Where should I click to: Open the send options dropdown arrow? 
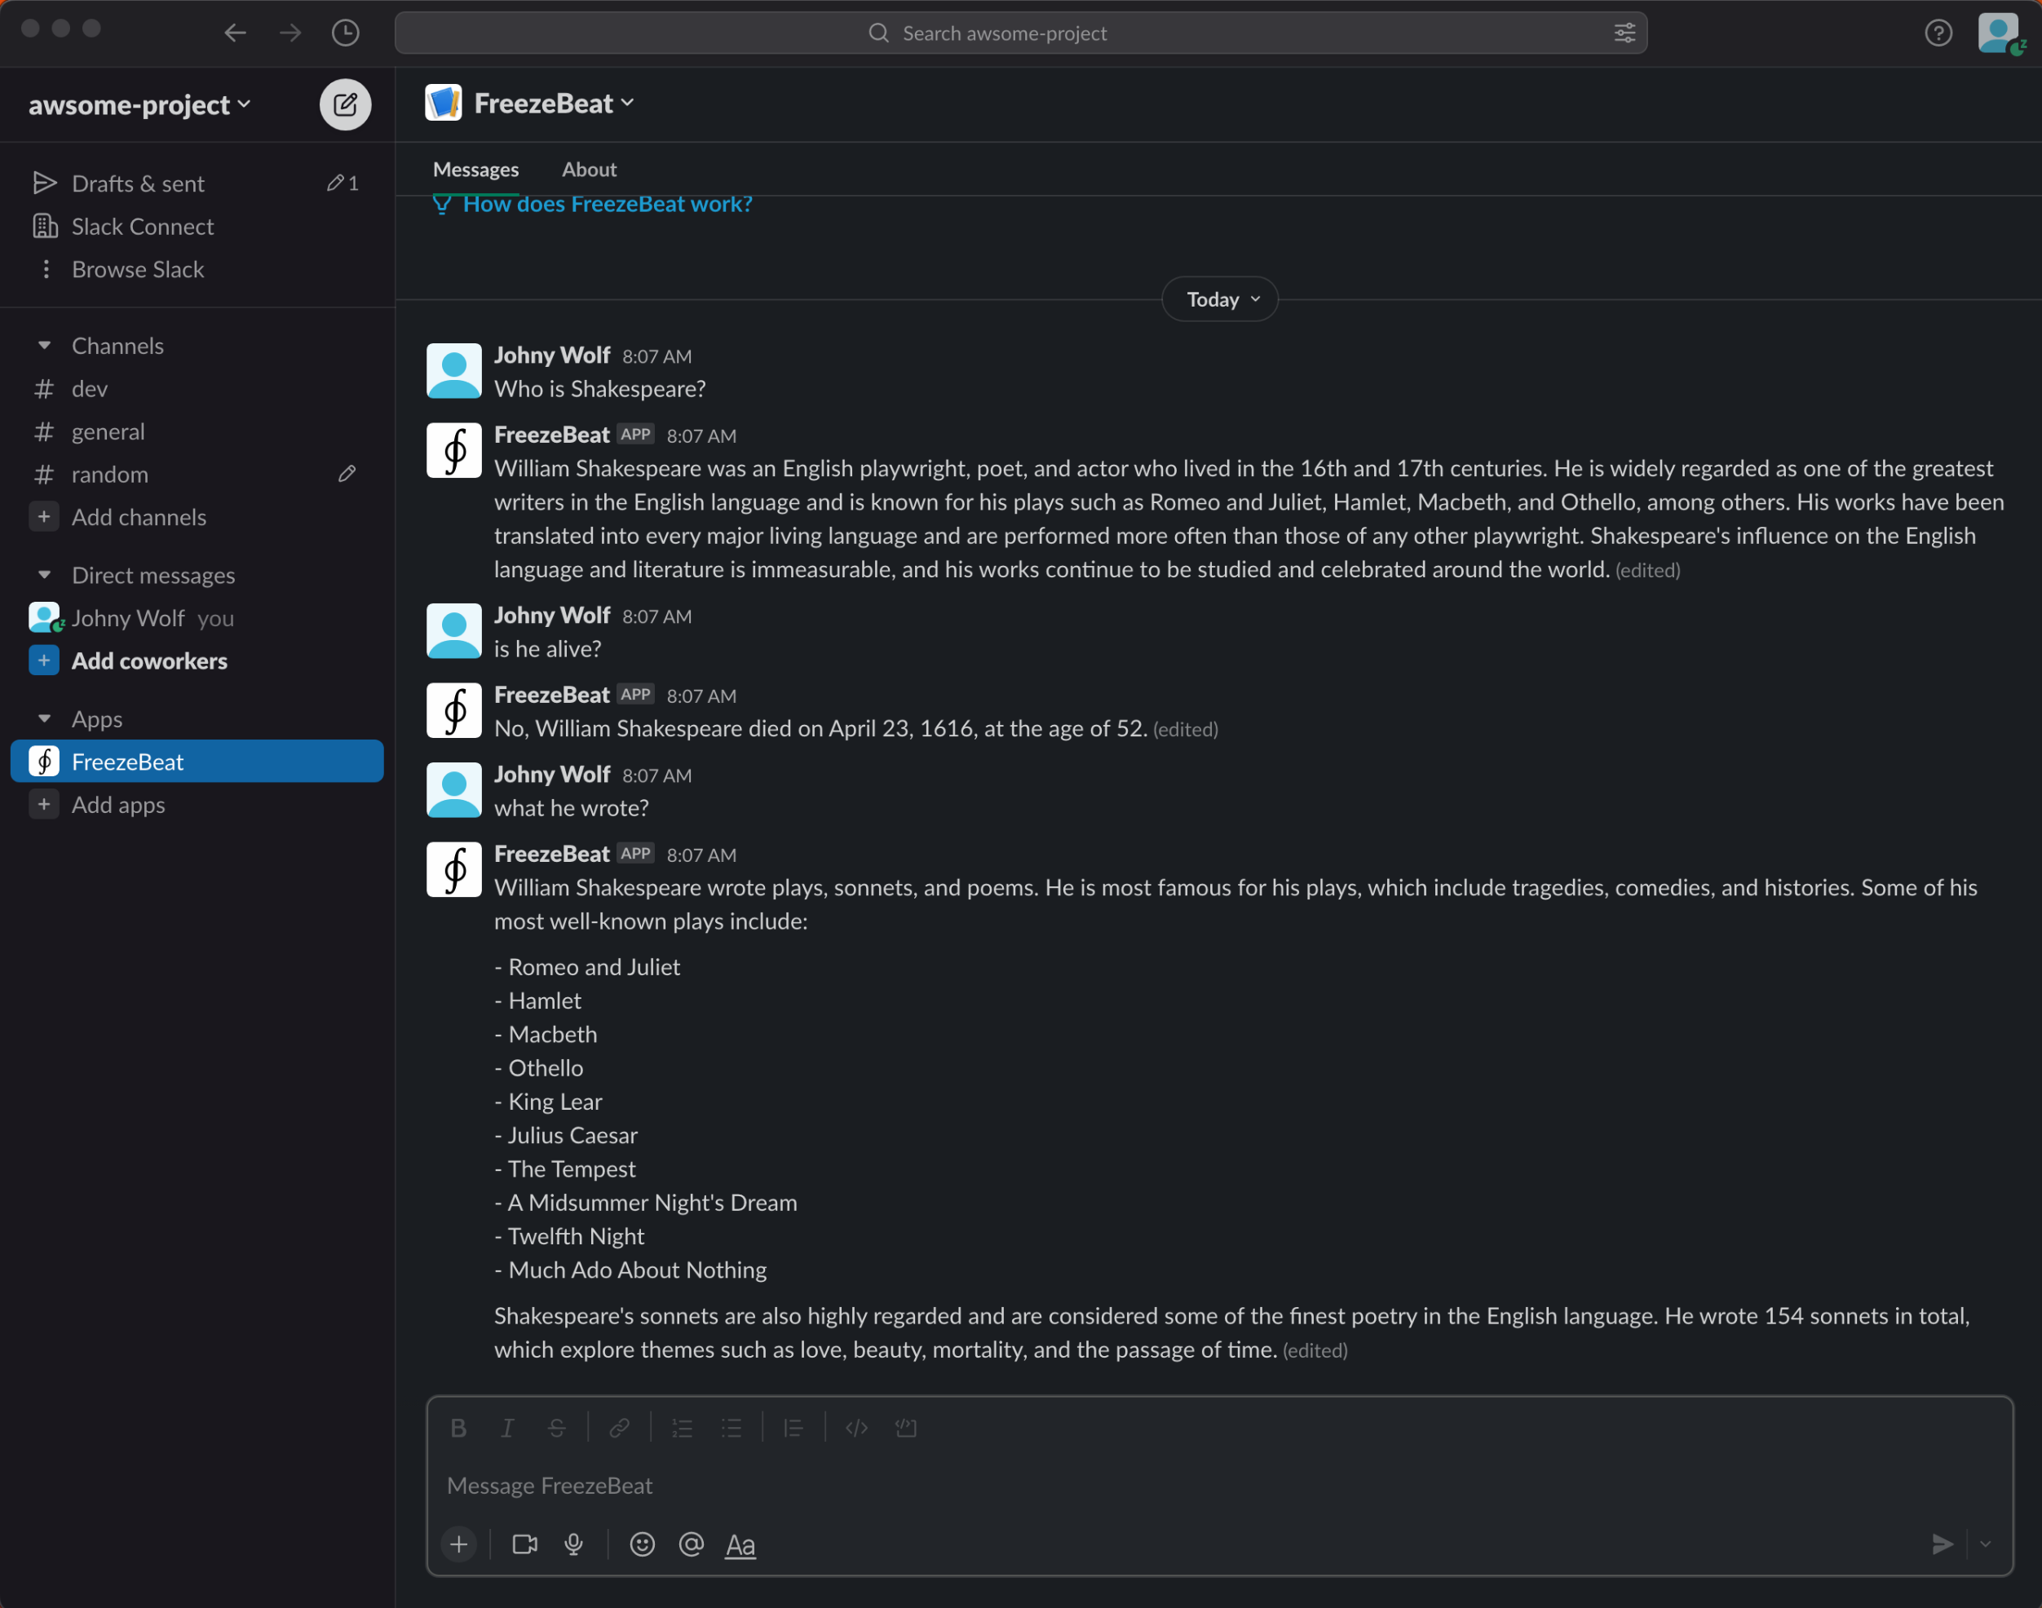click(x=1985, y=1544)
